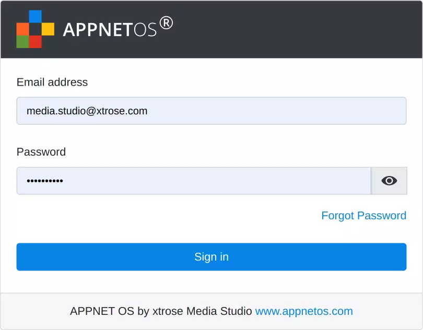This screenshot has width=423, height=330.
Task: Click the registered trademark symbol
Action: [x=166, y=23]
